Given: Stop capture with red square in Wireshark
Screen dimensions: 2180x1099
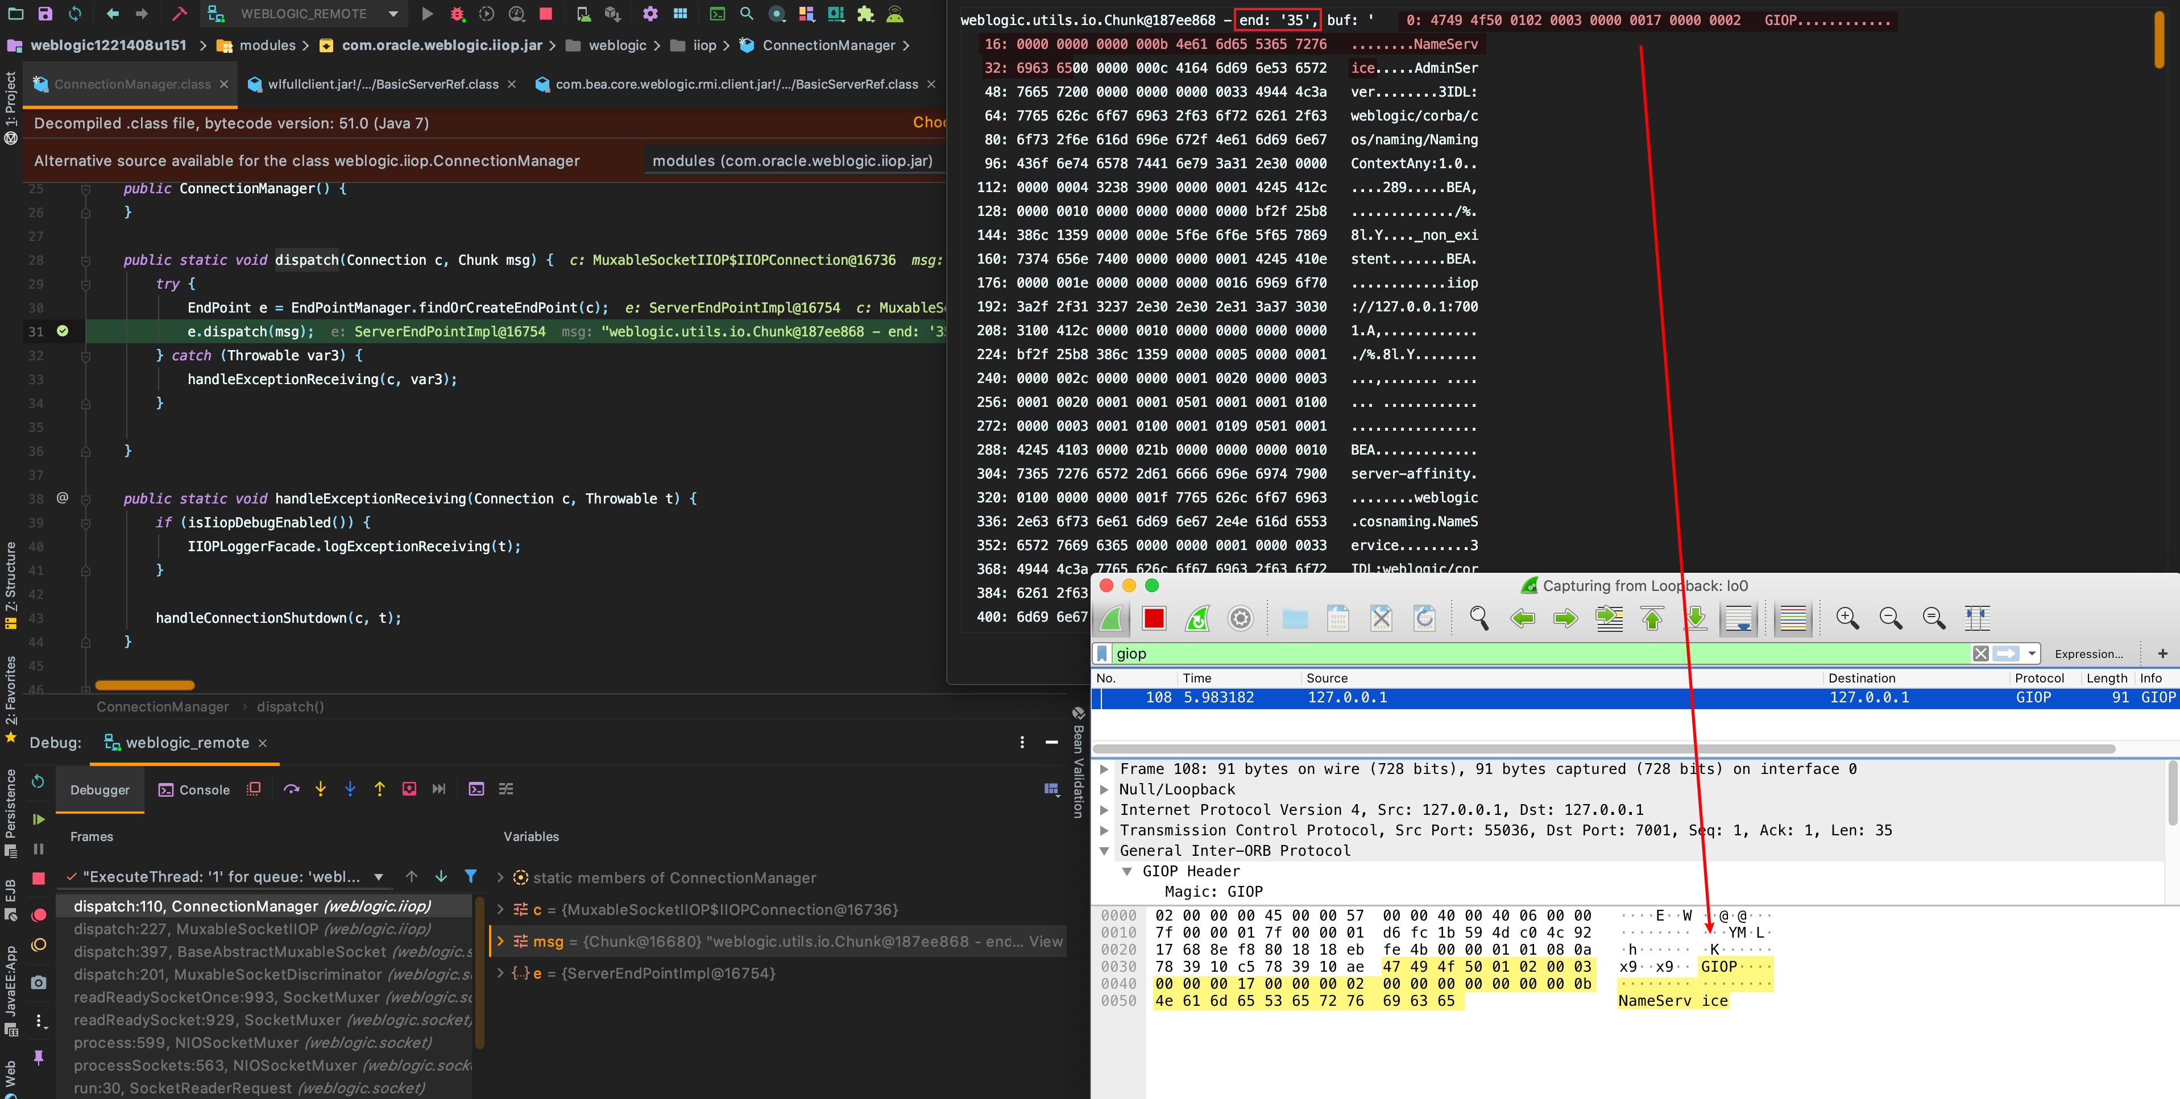Looking at the screenshot, I should click(1154, 618).
